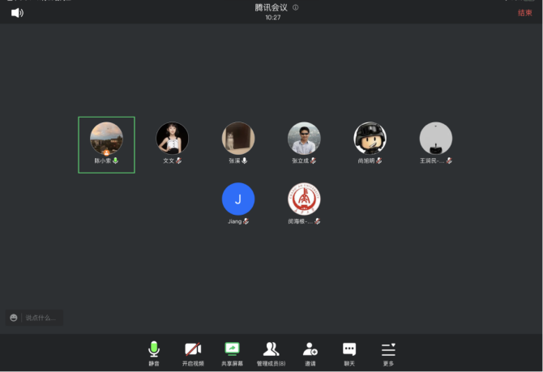Viewport: 543px width, 372px height.
Task: Select 陈小素's highlighted avatar
Action: (106, 139)
